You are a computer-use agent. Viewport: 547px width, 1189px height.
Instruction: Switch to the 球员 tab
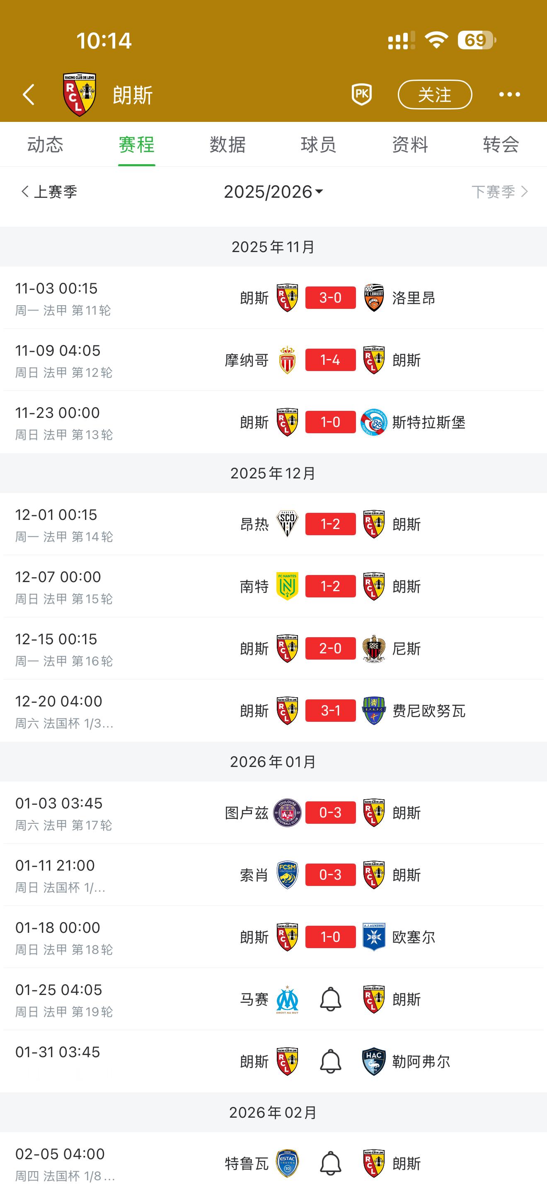click(318, 145)
